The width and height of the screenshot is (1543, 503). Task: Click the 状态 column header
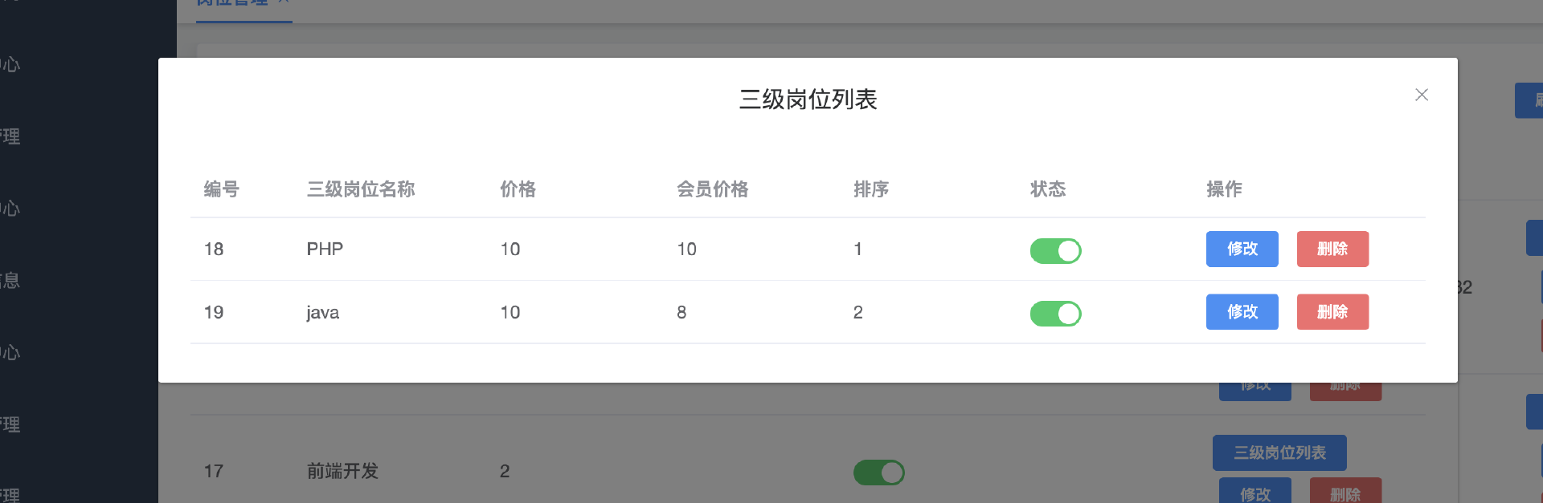point(1047,189)
